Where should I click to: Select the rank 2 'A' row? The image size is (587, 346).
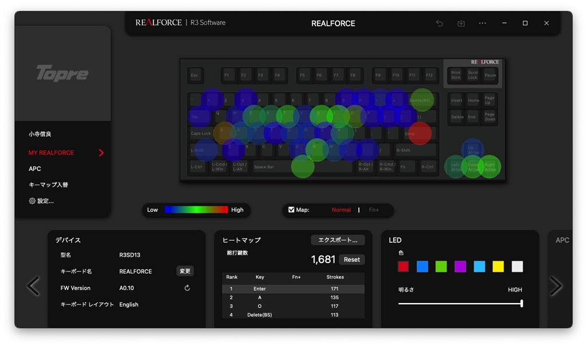click(293, 297)
